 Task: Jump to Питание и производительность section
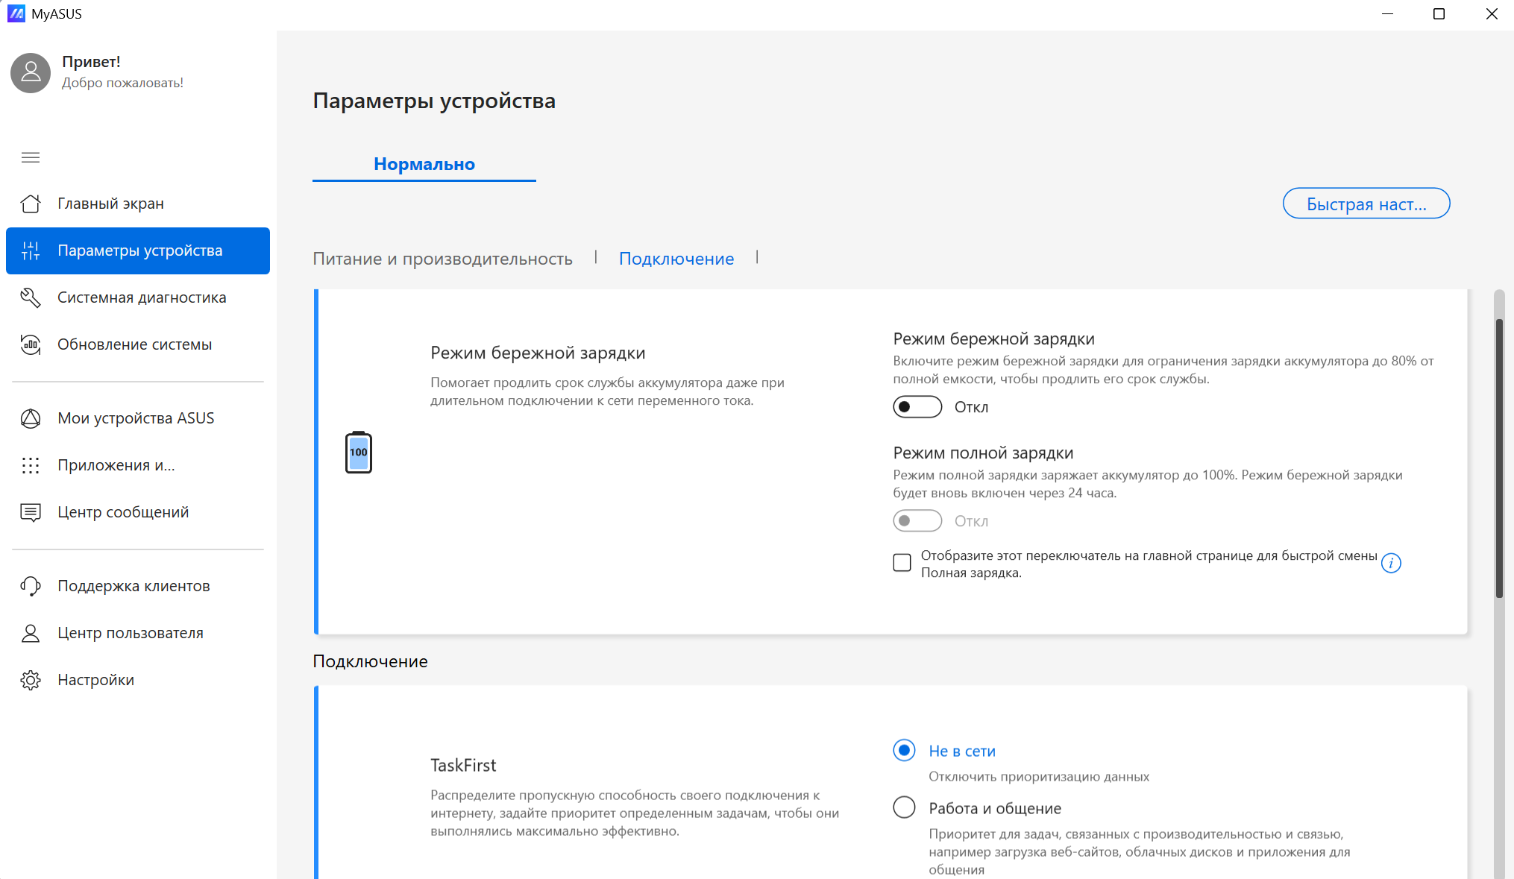442,259
